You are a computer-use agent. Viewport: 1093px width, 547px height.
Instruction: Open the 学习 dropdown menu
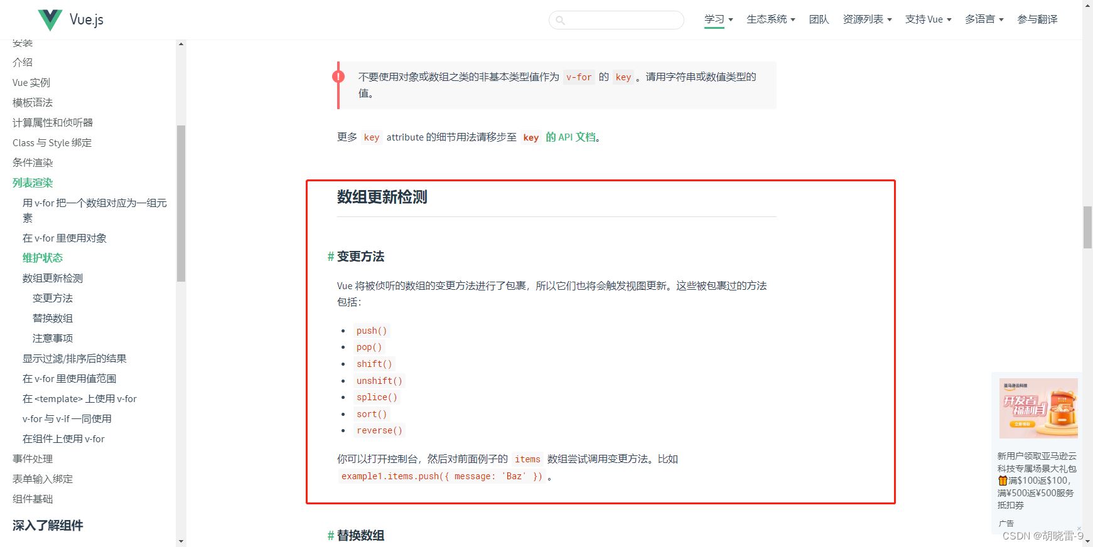pos(719,19)
